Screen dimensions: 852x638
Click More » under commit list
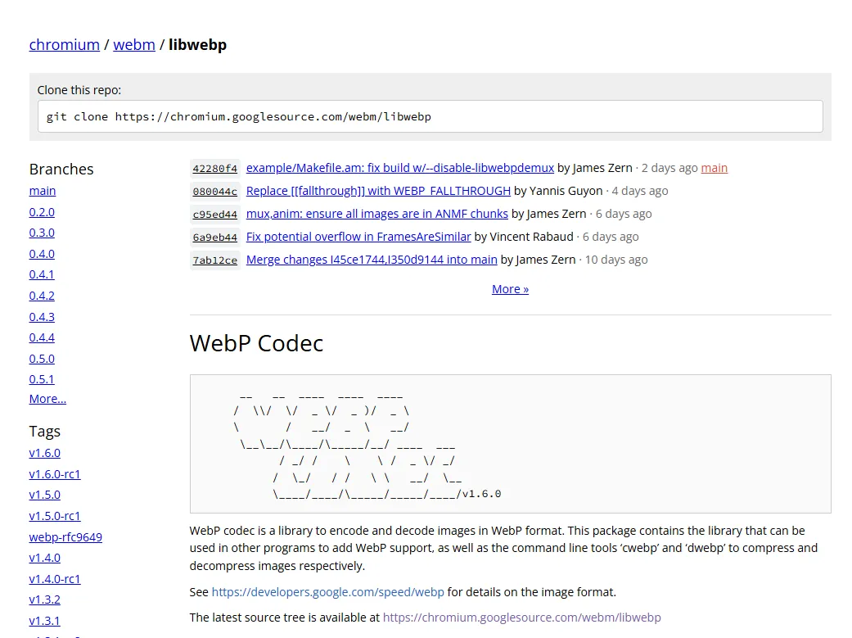click(x=510, y=289)
